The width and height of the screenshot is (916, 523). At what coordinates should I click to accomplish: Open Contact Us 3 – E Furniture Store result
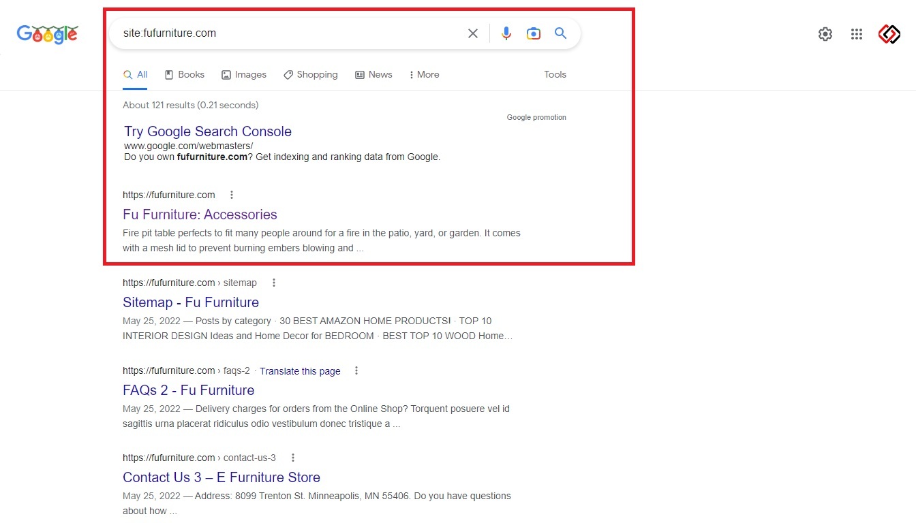tap(222, 477)
